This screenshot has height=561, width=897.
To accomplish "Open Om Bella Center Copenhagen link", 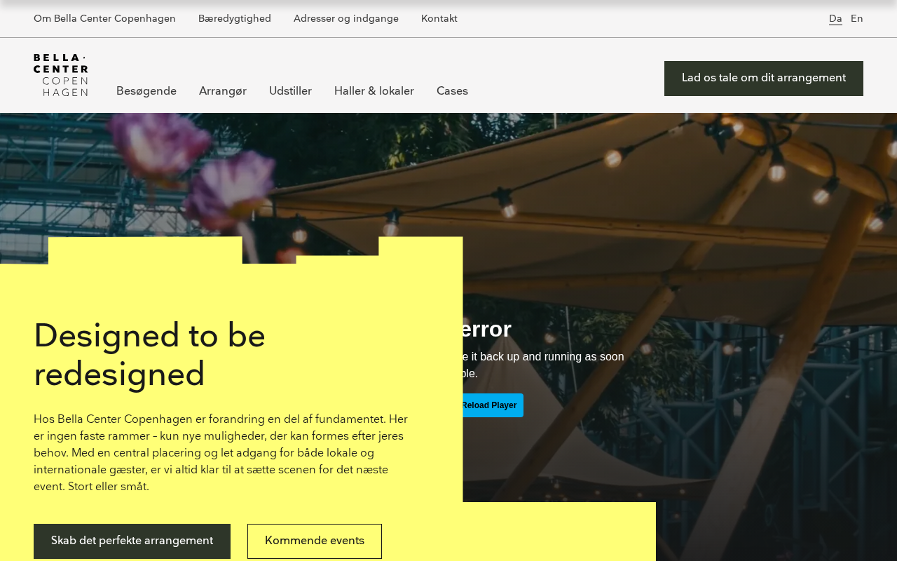I will point(104,19).
